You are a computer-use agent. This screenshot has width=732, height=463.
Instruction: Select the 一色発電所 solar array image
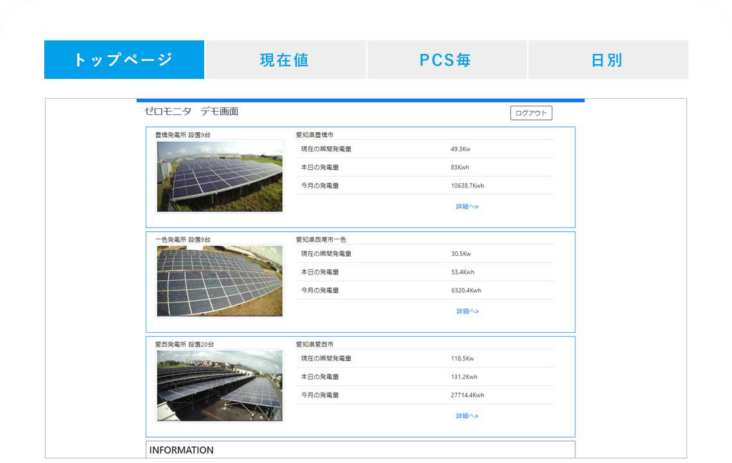pyautogui.click(x=220, y=281)
